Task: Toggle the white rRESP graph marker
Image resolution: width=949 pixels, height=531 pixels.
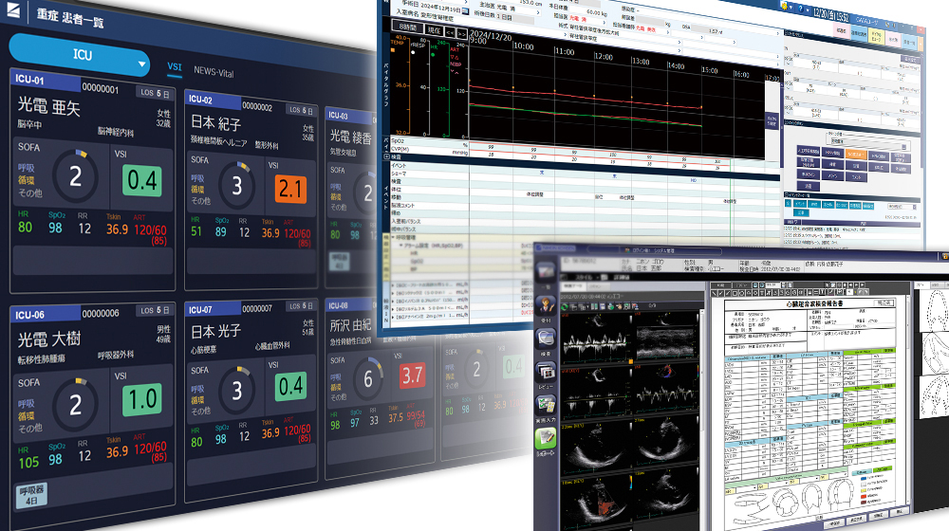Action: [414, 52]
